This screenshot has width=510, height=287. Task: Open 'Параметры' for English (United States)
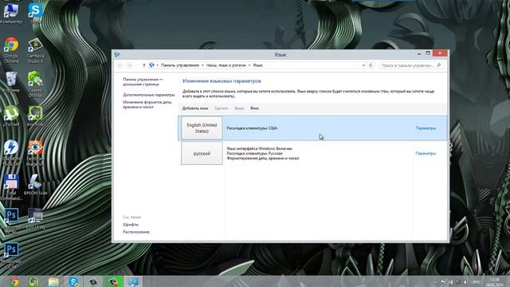pyautogui.click(x=426, y=128)
